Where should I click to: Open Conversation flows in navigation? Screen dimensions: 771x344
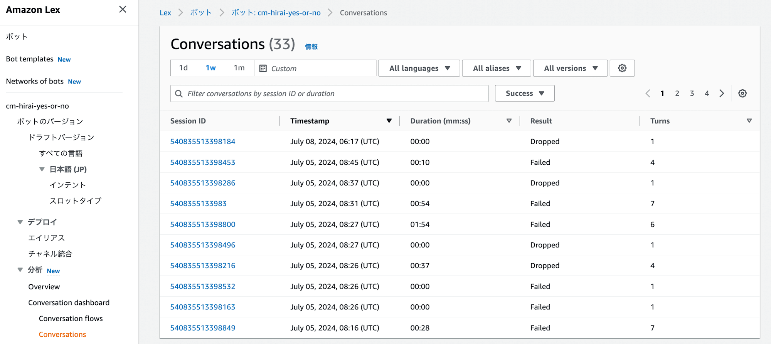[71, 319]
